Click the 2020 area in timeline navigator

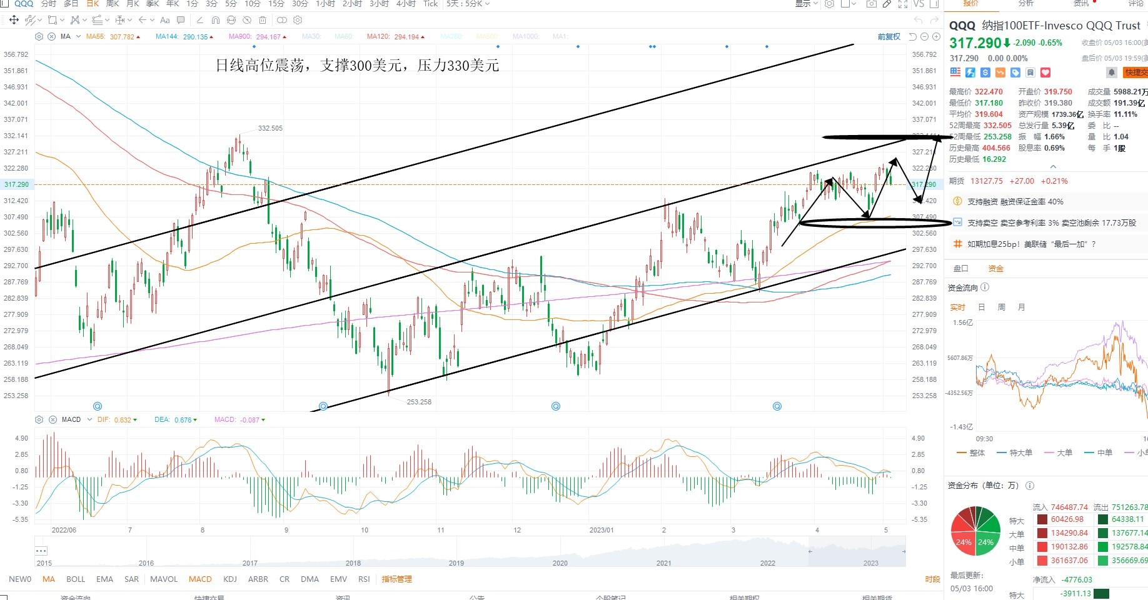(560, 562)
